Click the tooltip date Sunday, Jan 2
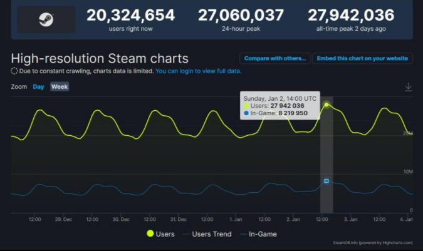Image resolution: width=423 pixels, height=251 pixels. coord(279,98)
